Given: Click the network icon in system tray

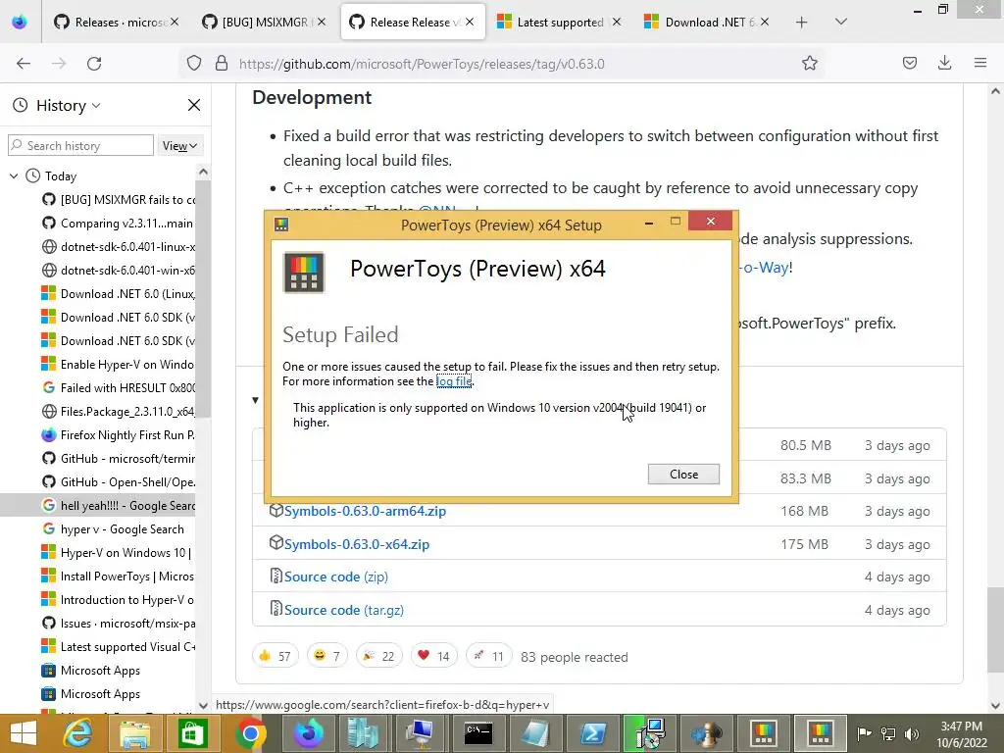Looking at the screenshot, I should pyautogui.click(x=887, y=733).
